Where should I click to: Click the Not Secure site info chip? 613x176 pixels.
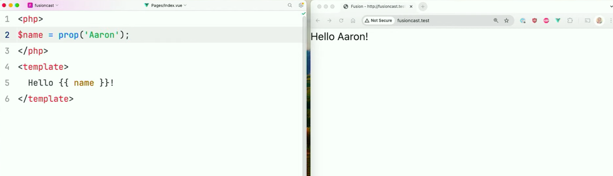378,21
